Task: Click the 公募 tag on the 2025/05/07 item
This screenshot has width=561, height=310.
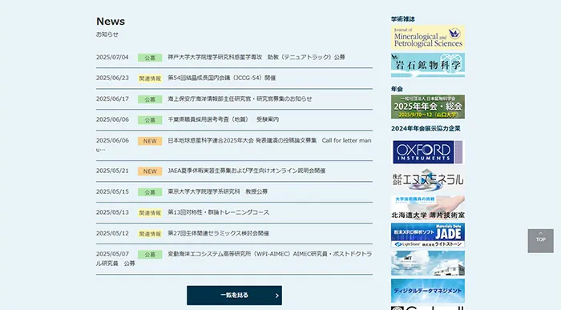Action: 150,254
